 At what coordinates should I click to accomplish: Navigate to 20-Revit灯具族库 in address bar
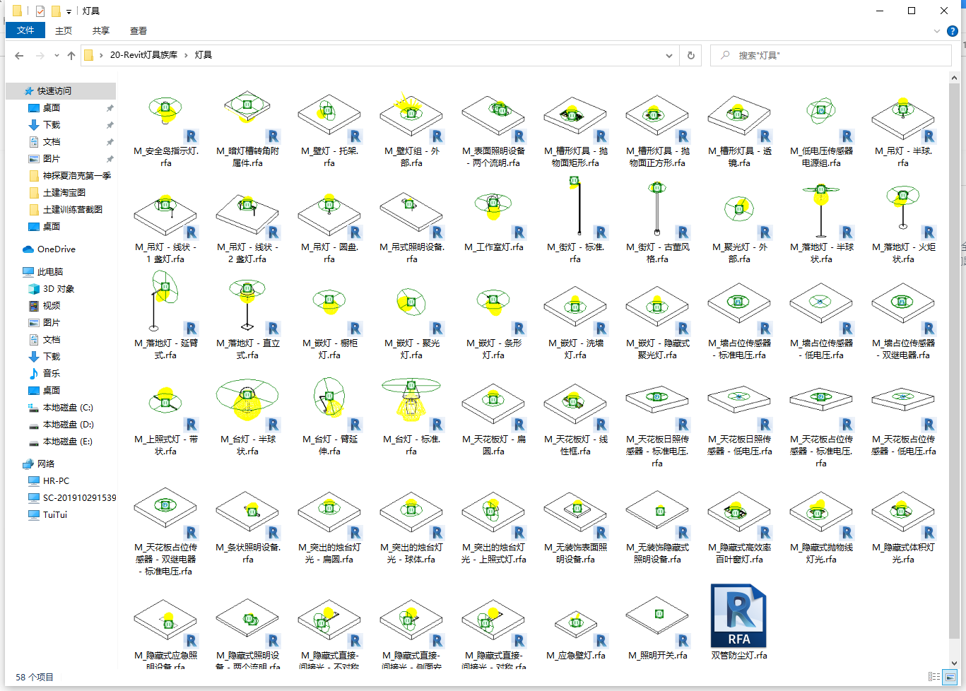click(x=143, y=55)
